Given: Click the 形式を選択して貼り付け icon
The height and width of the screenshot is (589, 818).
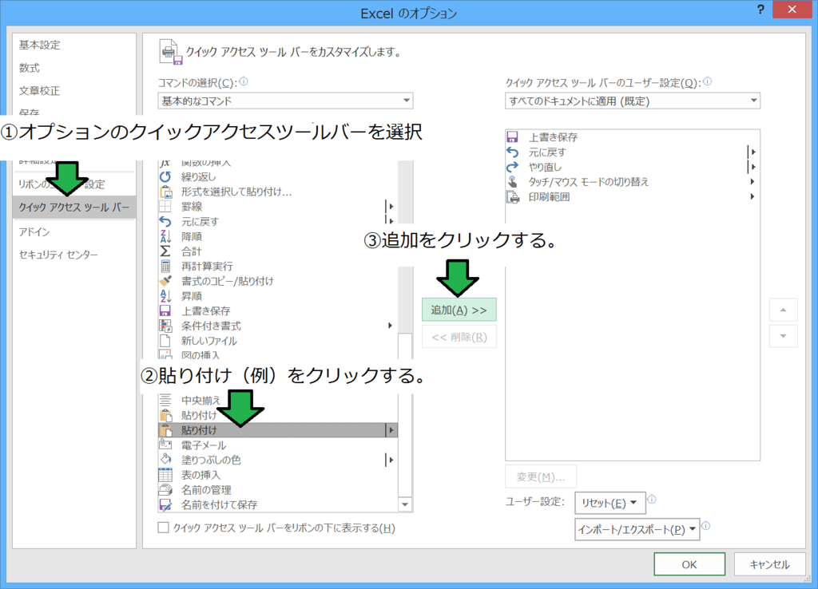Looking at the screenshot, I should [x=165, y=192].
